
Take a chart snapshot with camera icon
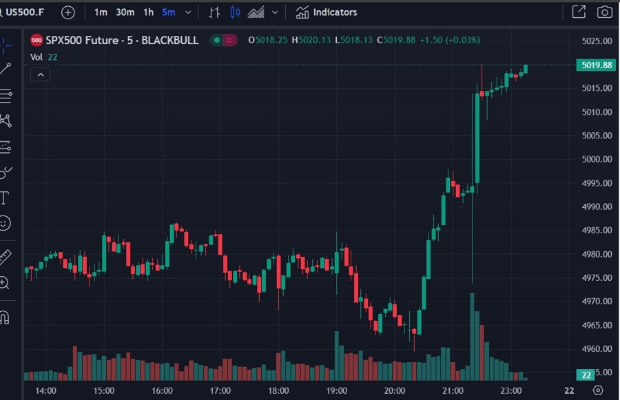[605, 12]
